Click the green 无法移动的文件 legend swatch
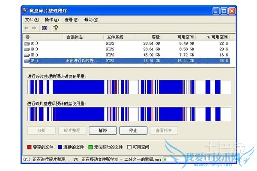The height and width of the screenshot is (171, 257). coord(90,147)
